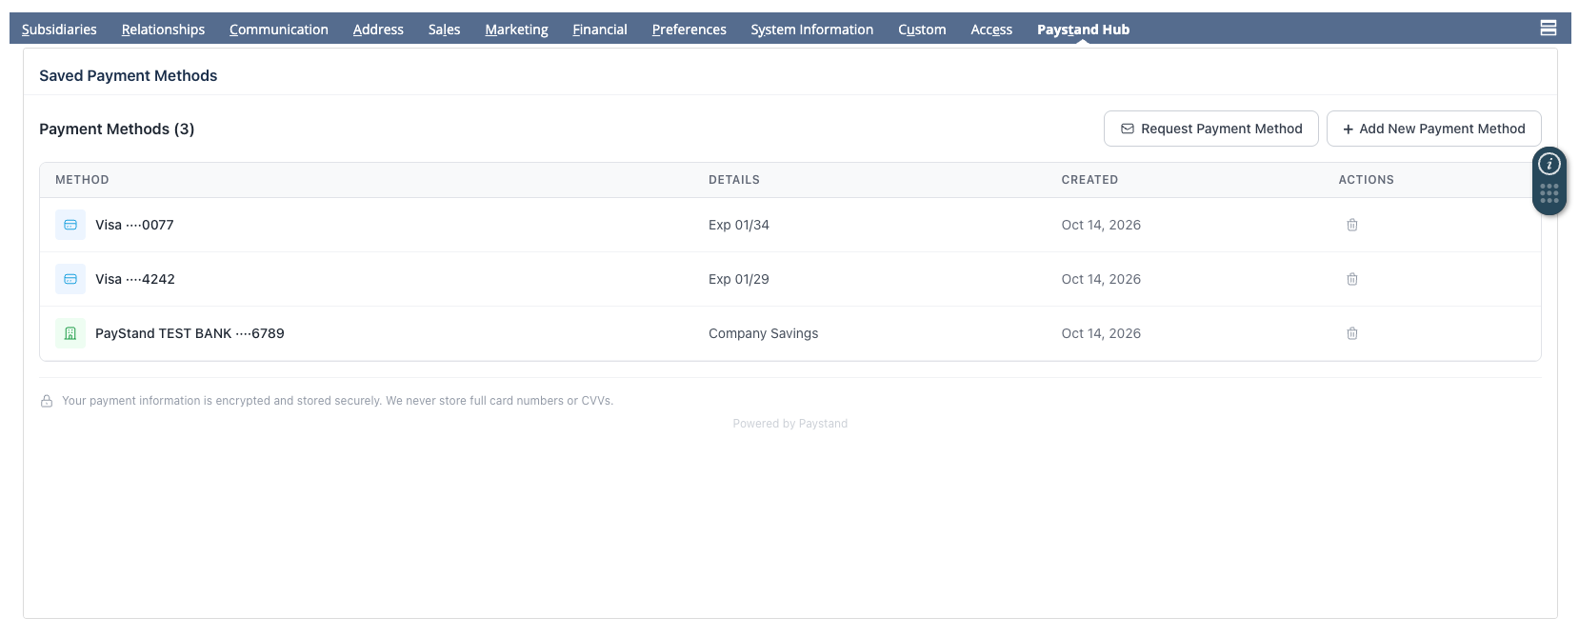This screenshot has width=1579, height=637.
Task: Click the Company Savings detail
Action: click(x=763, y=333)
